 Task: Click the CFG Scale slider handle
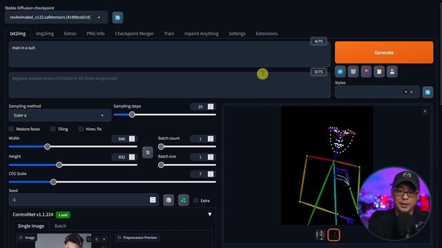click(x=53, y=182)
